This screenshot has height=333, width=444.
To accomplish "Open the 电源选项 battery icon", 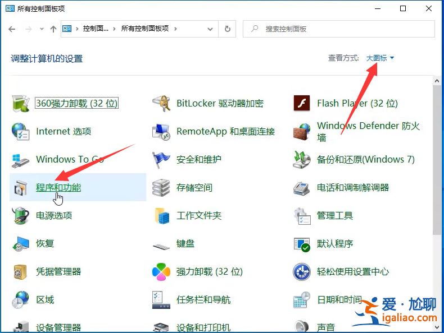I will [21, 216].
